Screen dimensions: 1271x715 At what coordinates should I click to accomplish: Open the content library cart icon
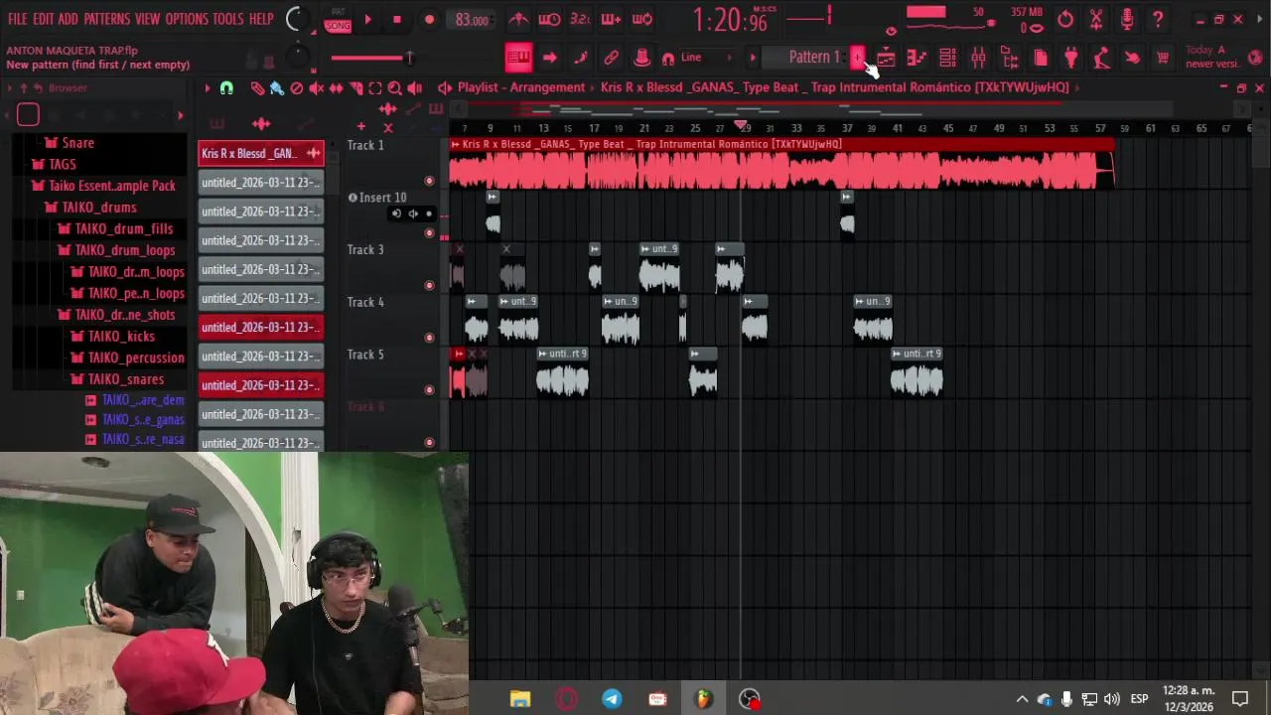click(x=1162, y=58)
